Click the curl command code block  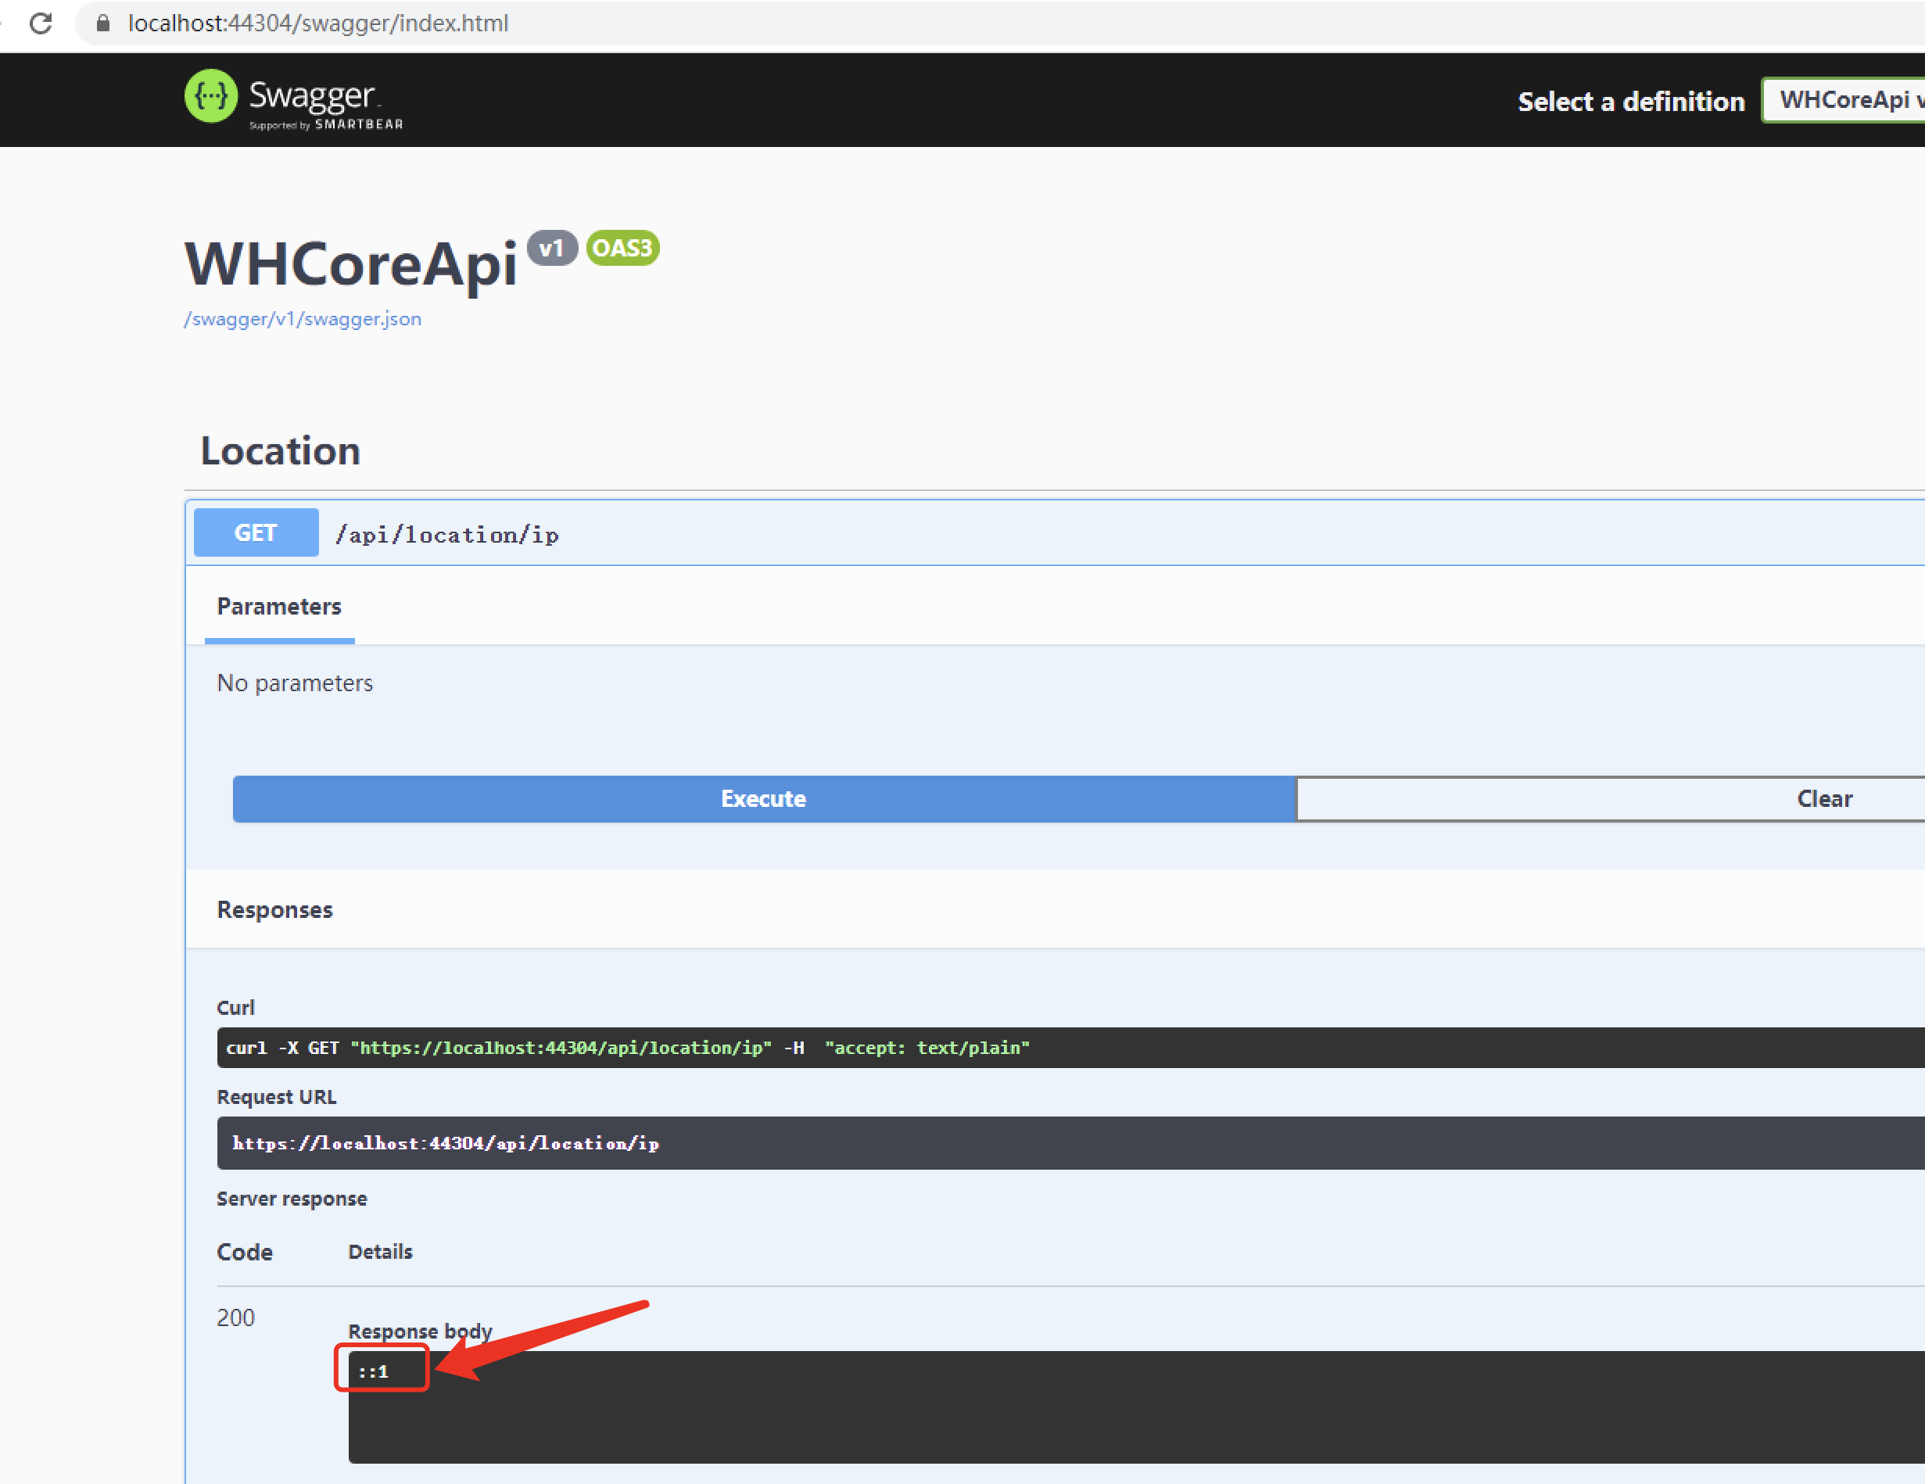628,1047
